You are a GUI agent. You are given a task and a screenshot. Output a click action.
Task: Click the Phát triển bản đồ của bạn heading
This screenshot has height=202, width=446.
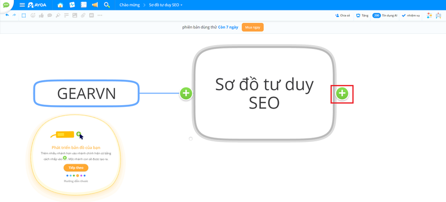[x=76, y=147]
